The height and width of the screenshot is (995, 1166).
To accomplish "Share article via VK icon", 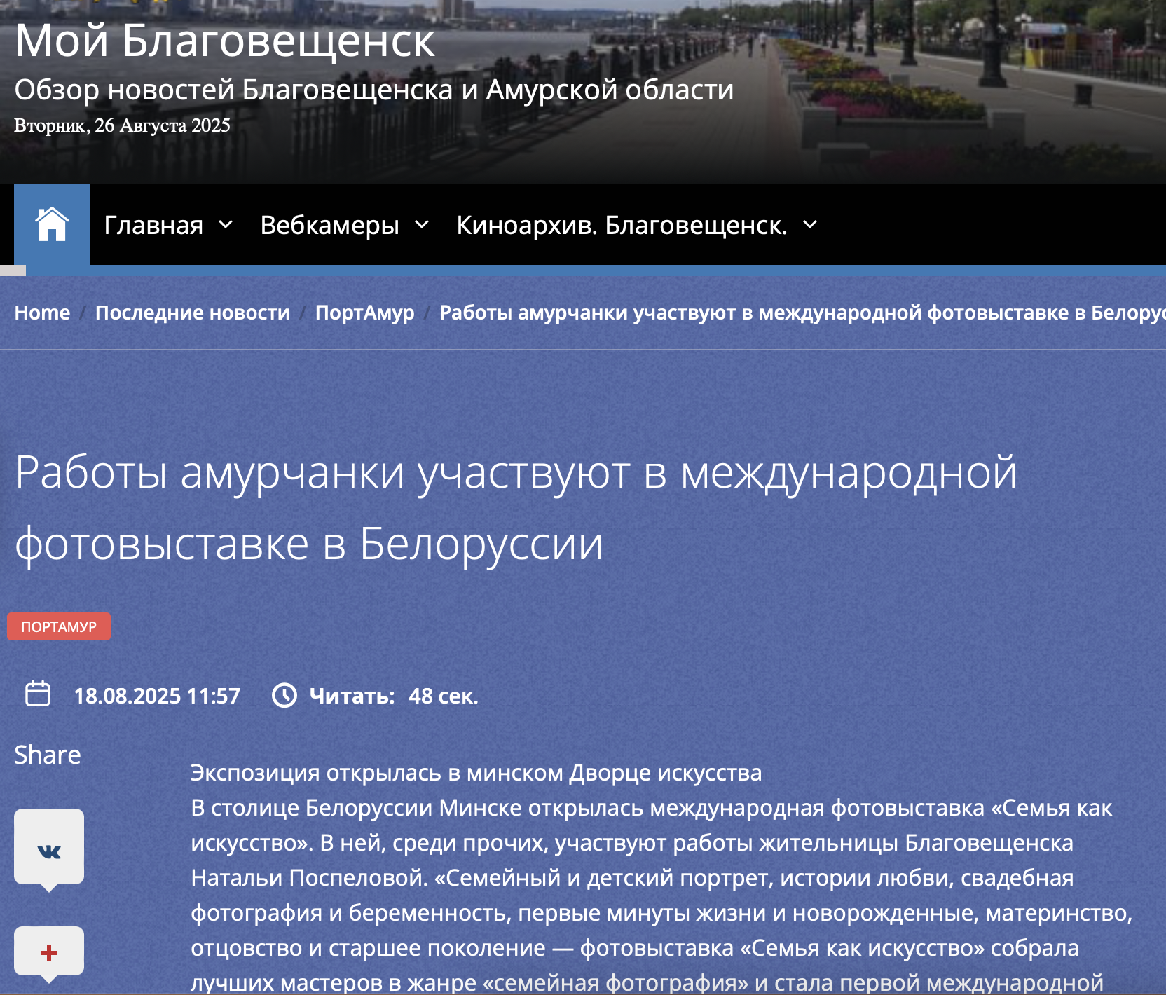I will 49,850.
